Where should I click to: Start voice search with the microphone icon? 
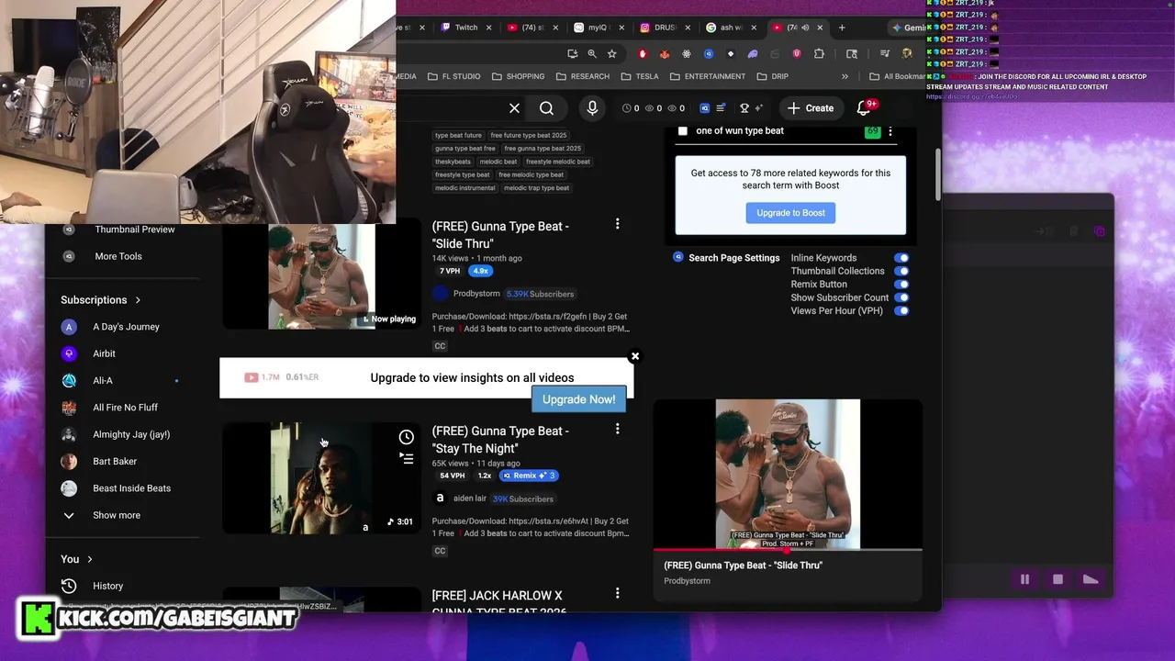tap(592, 108)
